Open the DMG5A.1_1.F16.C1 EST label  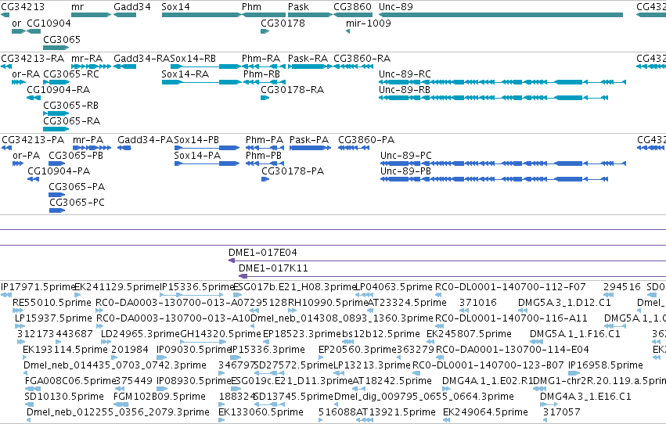pos(575,333)
